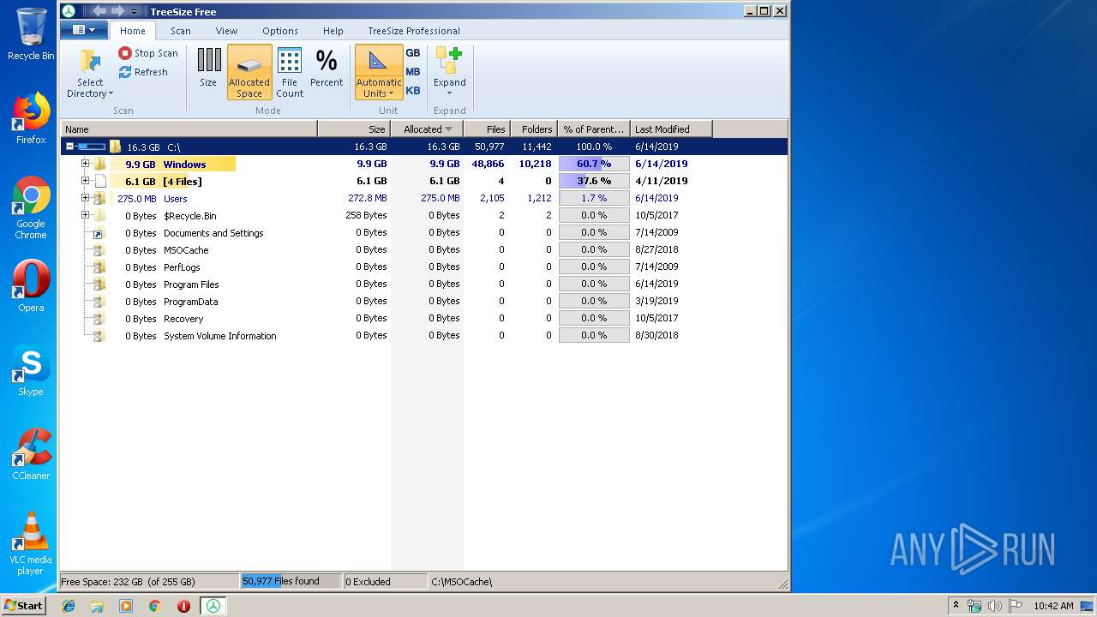Viewport: 1097px width, 617px height.
Task: Toggle Allocated Space mode
Action: tap(249, 73)
